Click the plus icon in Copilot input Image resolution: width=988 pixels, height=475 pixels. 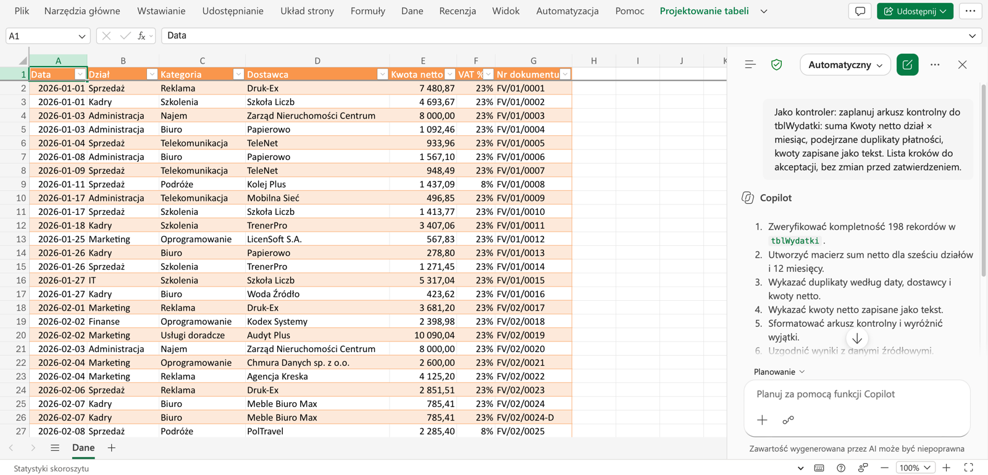[762, 420]
